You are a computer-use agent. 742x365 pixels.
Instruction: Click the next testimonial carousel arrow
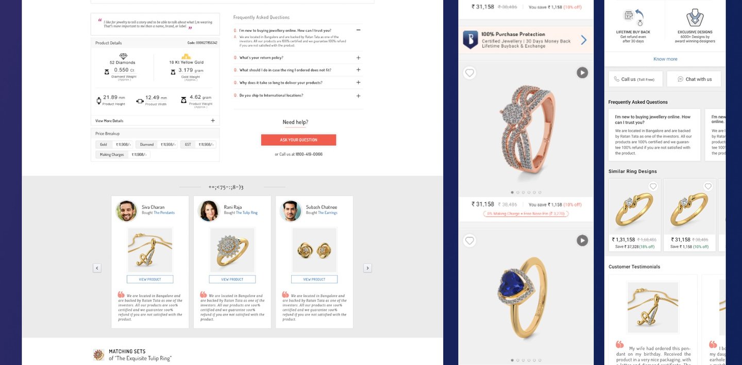(367, 268)
